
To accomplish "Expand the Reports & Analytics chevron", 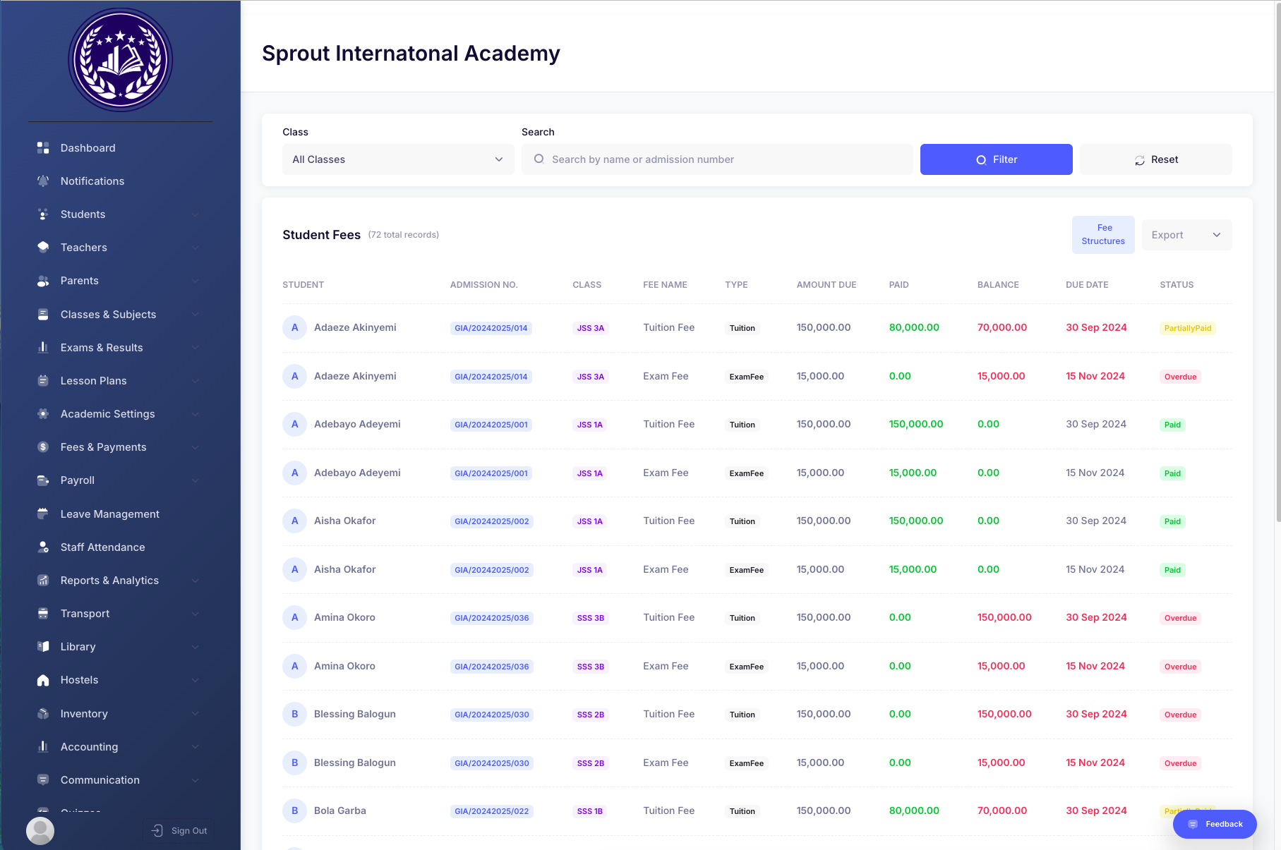I will pos(196,581).
